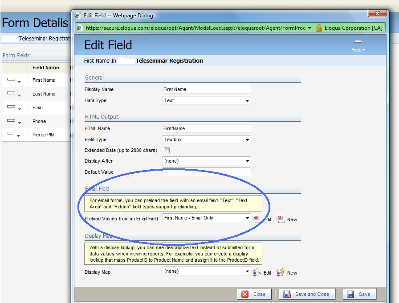
Task: Open the Pierce PIN row action menu arrow
Action: [x=18, y=136]
